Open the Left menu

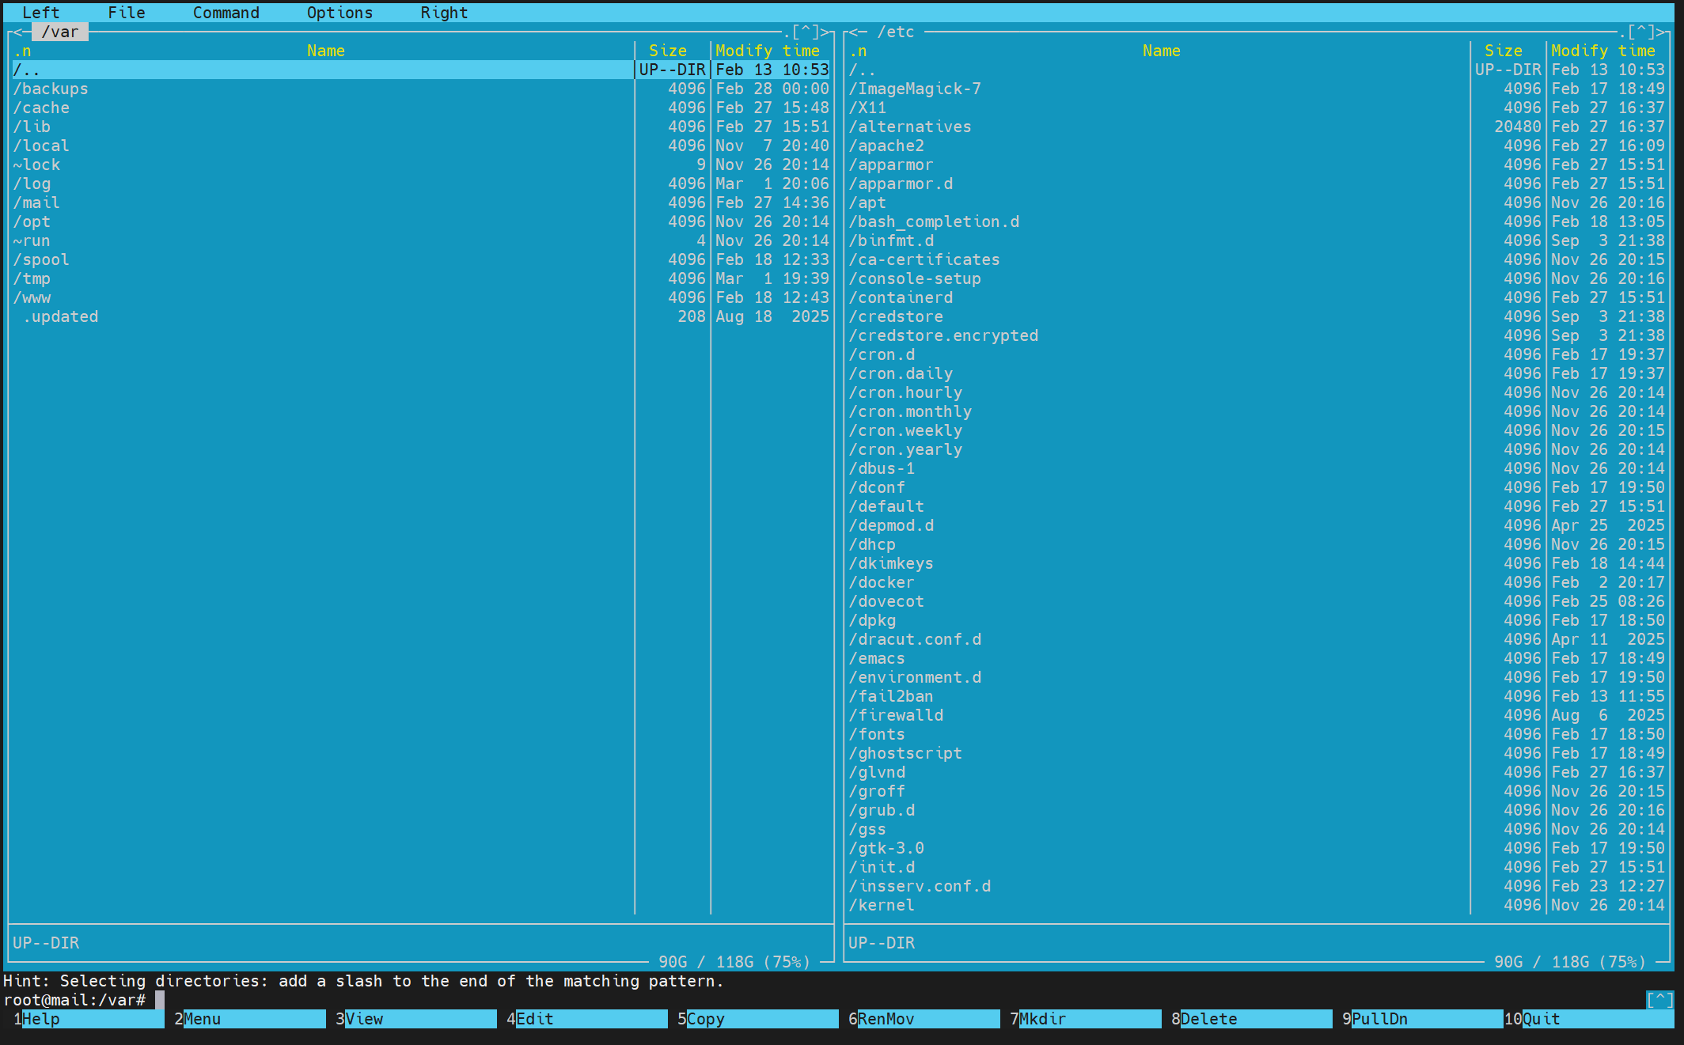coord(40,13)
